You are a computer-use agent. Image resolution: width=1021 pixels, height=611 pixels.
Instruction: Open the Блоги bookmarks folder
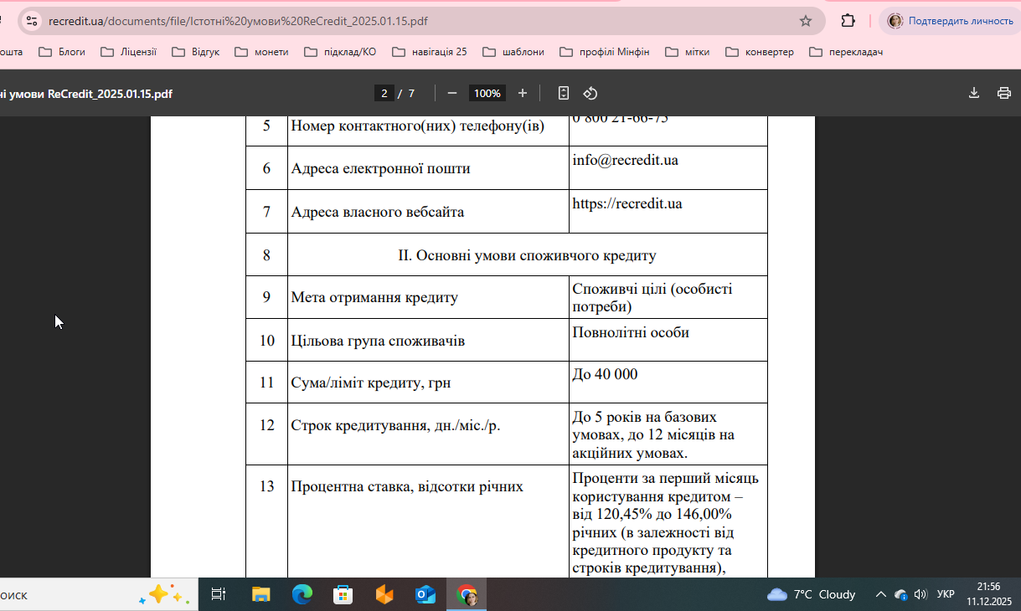tap(62, 52)
